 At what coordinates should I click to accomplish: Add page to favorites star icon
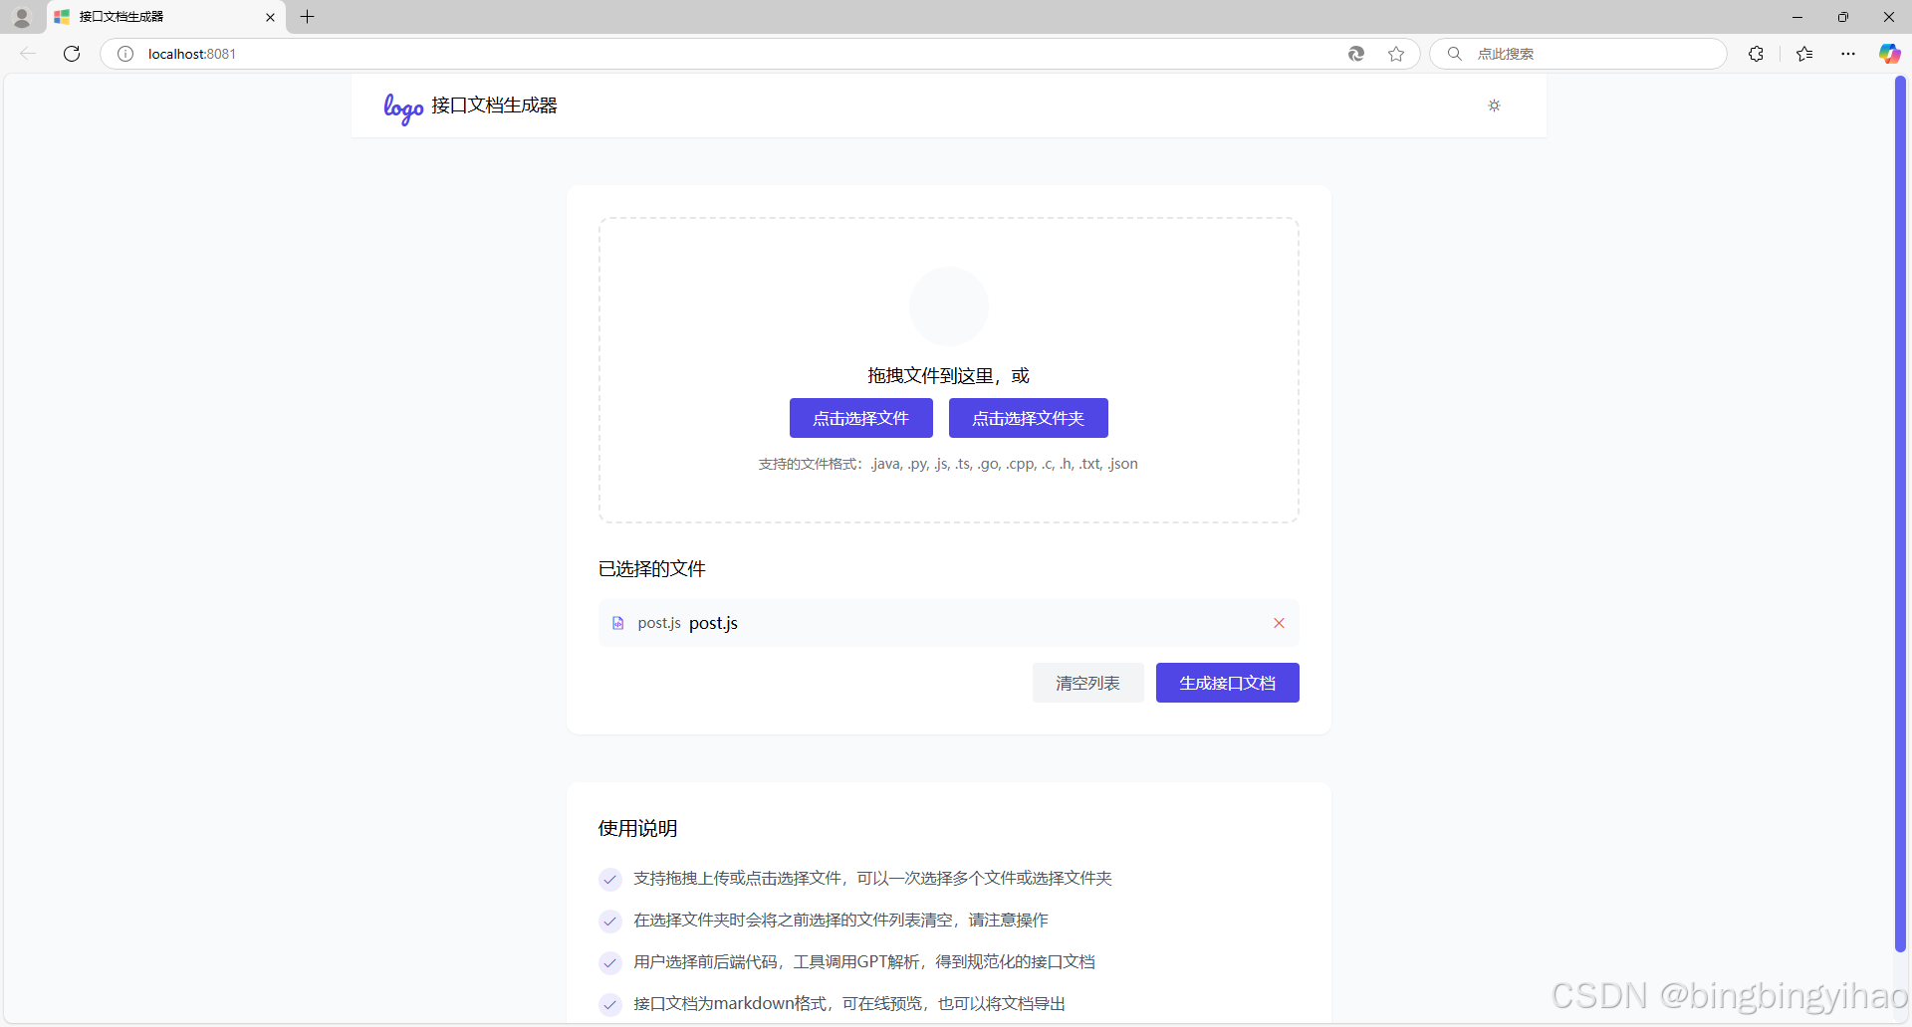point(1396,54)
